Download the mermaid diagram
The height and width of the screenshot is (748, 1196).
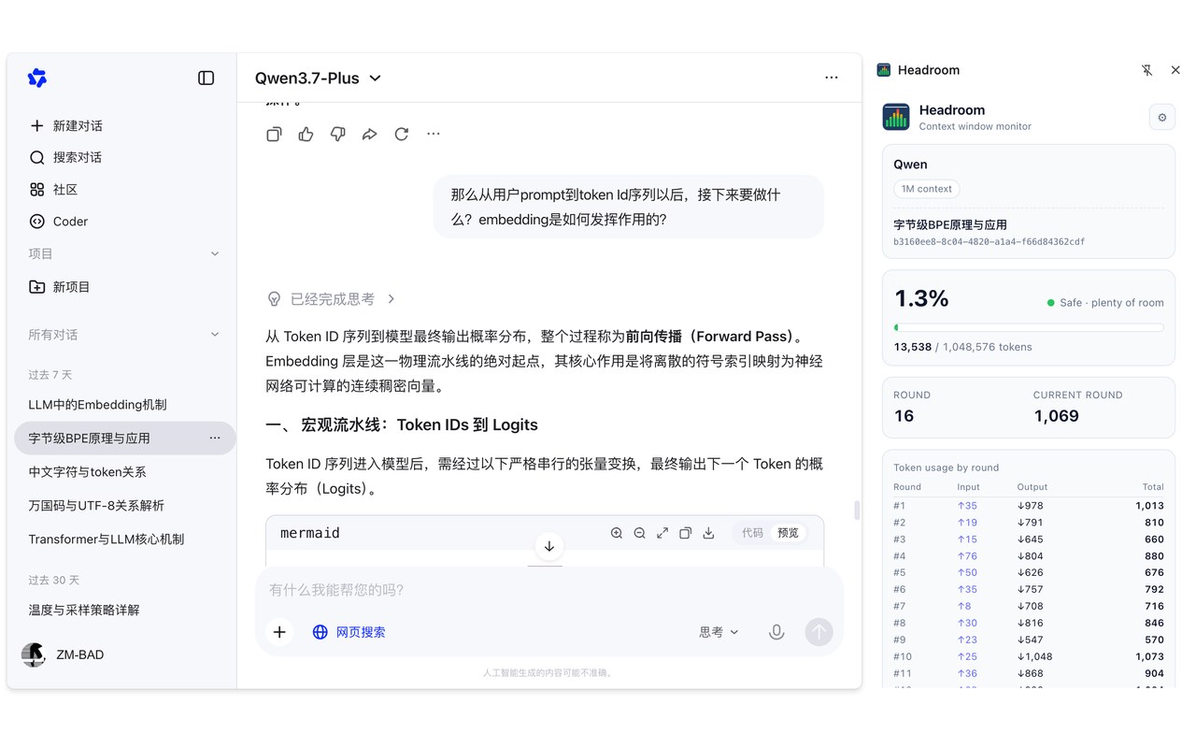point(708,533)
